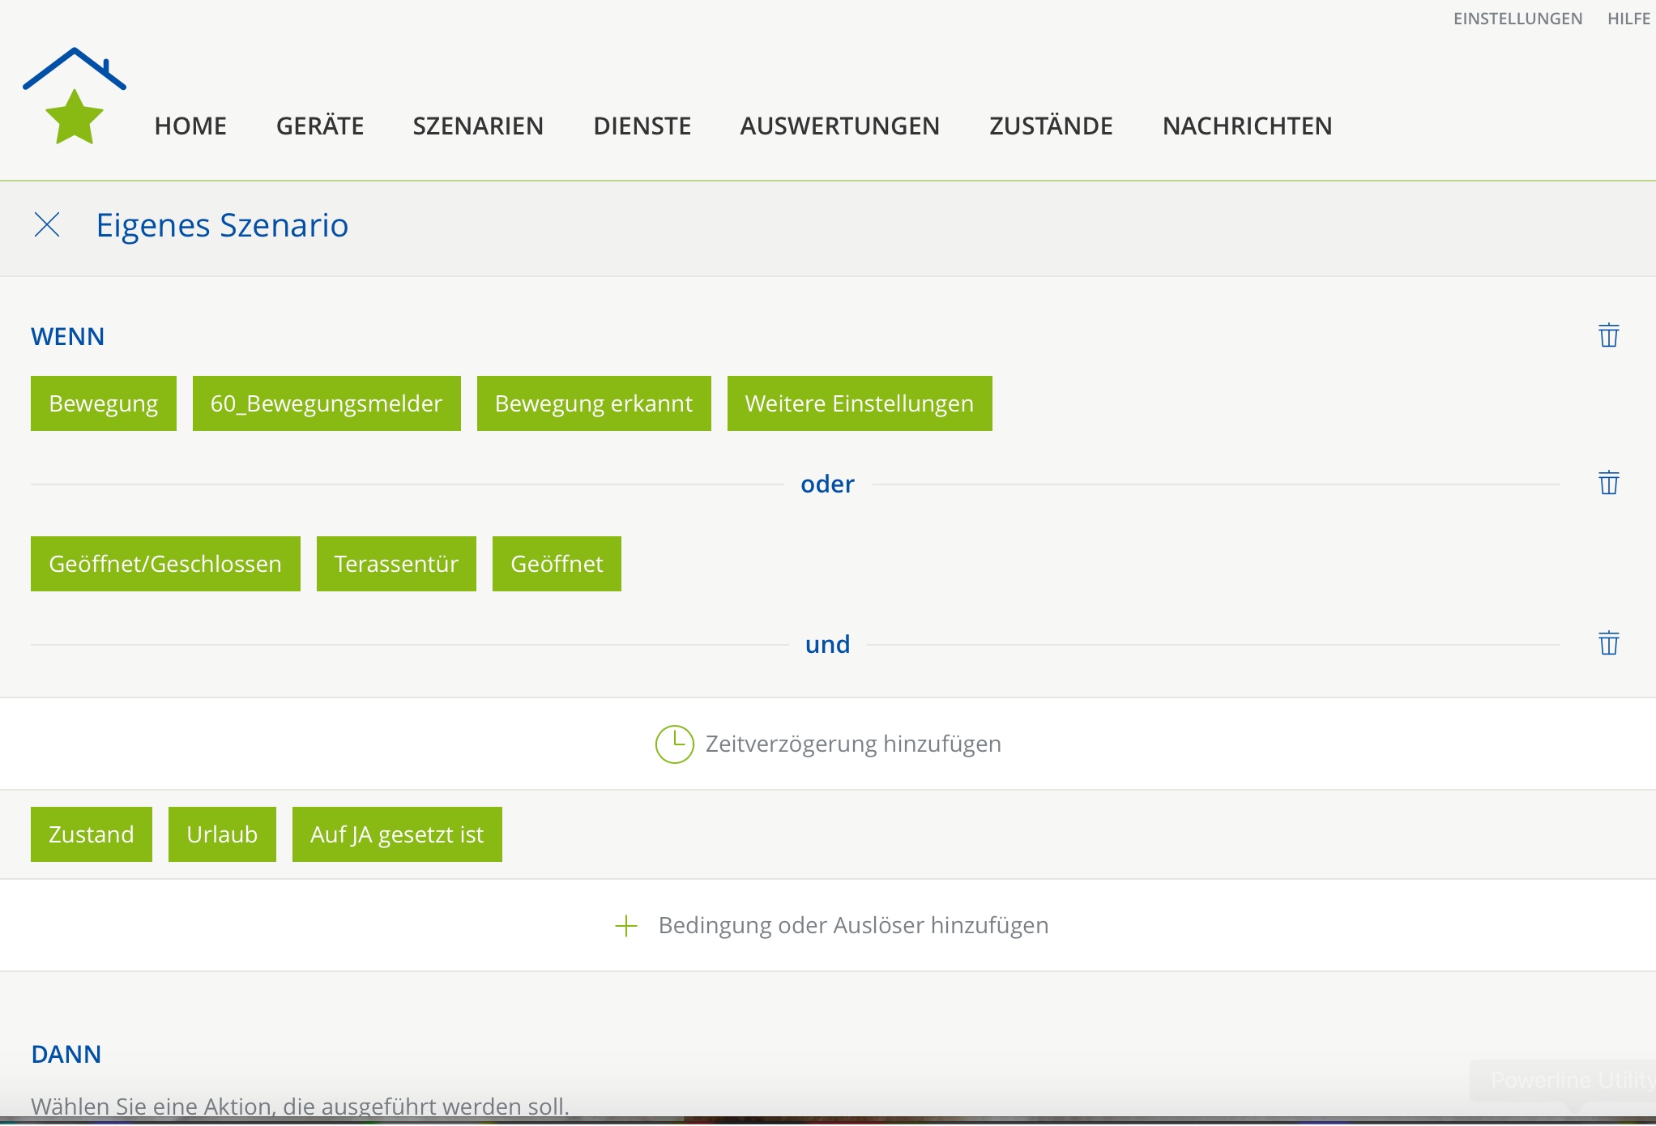Viewport: 1656px width, 1126px height.
Task: Open Zustände navigation item
Action: [1051, 126]
